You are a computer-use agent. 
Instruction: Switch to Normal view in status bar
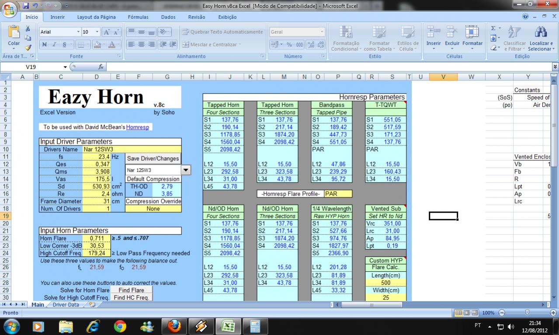tap(459, 313)
